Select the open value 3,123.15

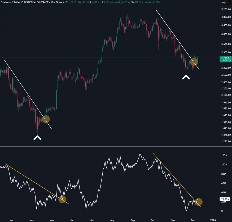72,2
